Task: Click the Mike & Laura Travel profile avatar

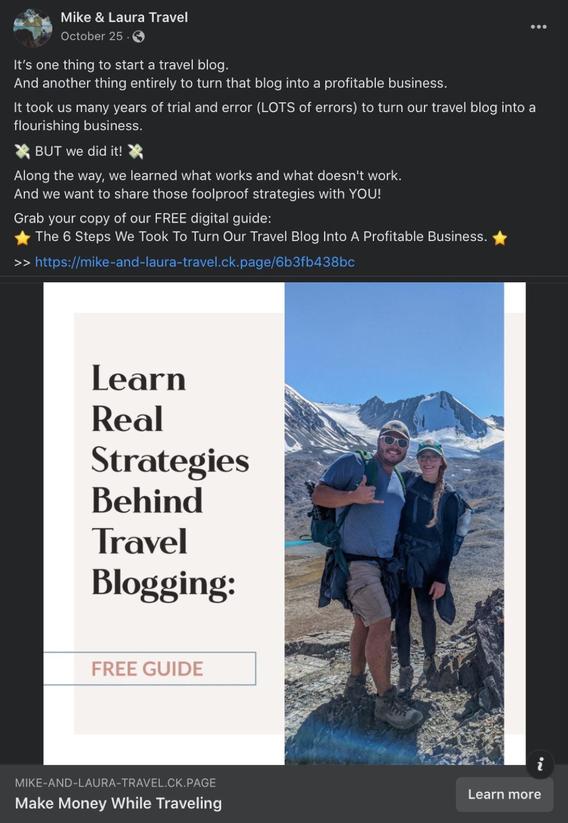Action: pyautogui.click(x=33, y=28)
